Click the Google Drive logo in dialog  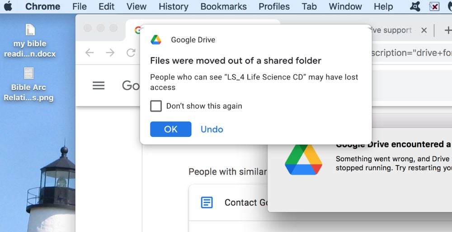pyautogui.click(x=156, y=40)
